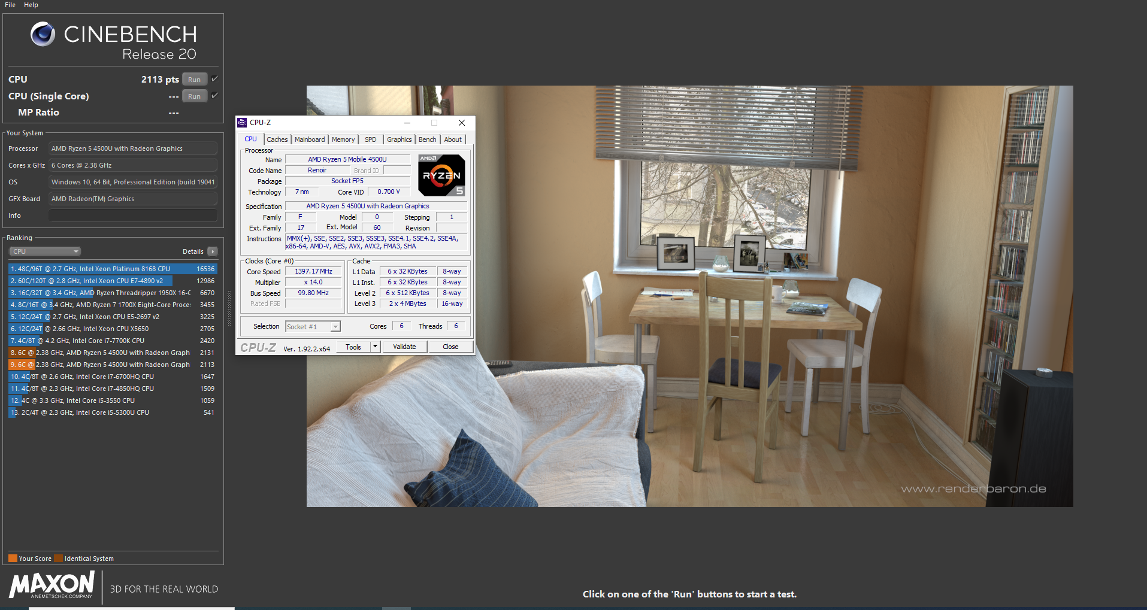Click the rendered room image in Cinebench

point(689,296)
